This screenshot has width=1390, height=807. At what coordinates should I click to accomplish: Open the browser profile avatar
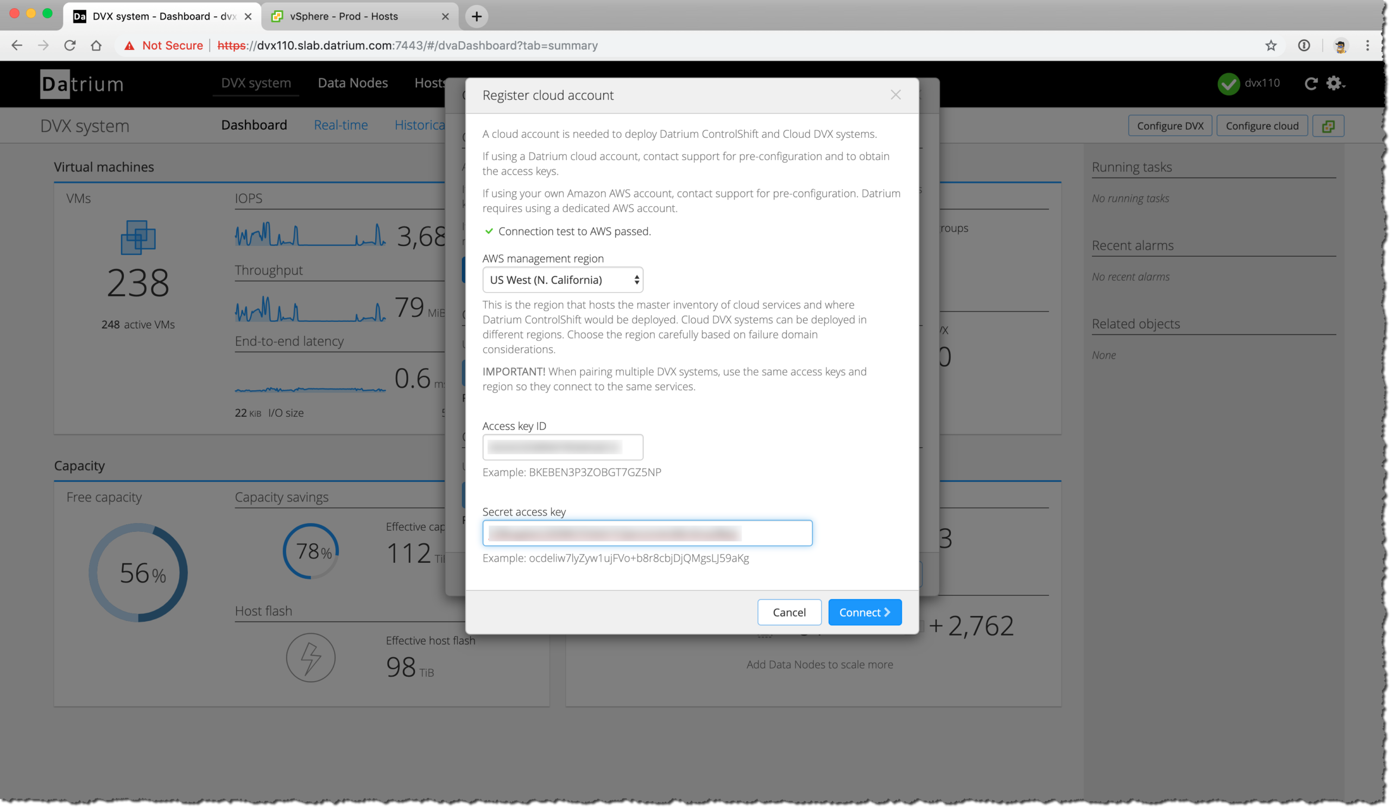pyautogui.click(x=1341, y=46)
